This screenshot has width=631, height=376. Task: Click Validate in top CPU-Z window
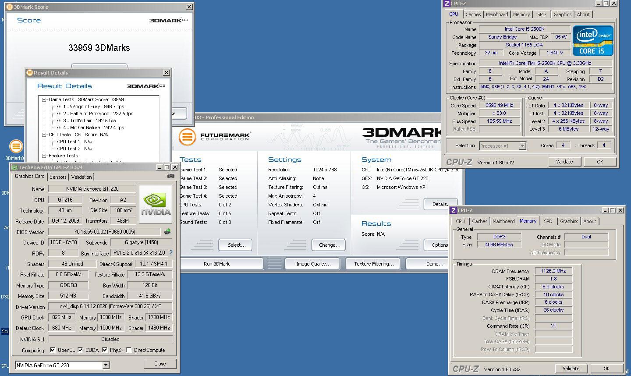[x=564, y=162]
